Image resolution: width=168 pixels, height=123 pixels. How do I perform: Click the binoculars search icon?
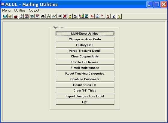(43, 16)
